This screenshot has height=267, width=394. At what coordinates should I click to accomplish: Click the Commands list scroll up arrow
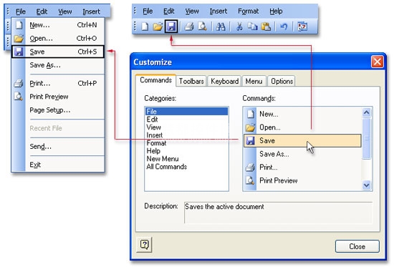tap(367, 112)
